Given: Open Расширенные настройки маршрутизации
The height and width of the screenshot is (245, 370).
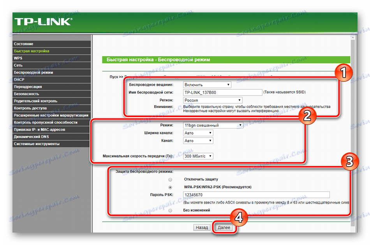Looking at the screenshot, I should point(51,115).
